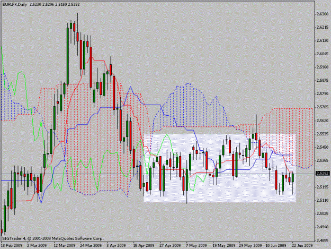The height and width of the screenshot is (249, 331).
Task: Click the 2.5365 price axis label
Action: [x=323, y=160]
